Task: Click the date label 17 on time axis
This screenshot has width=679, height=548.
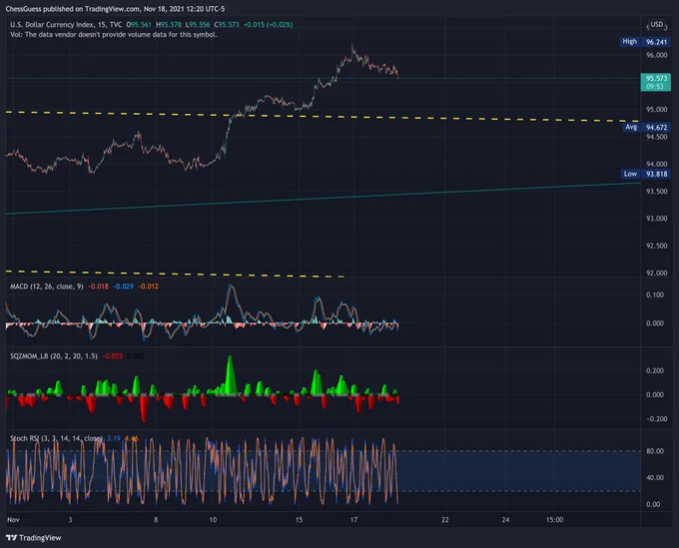Action: tap(353, 520)
